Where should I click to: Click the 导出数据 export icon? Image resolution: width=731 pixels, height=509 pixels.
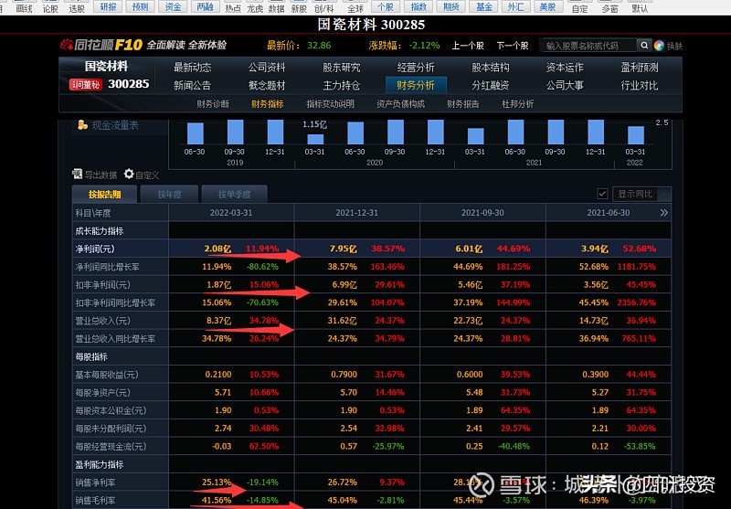point(78,175)
